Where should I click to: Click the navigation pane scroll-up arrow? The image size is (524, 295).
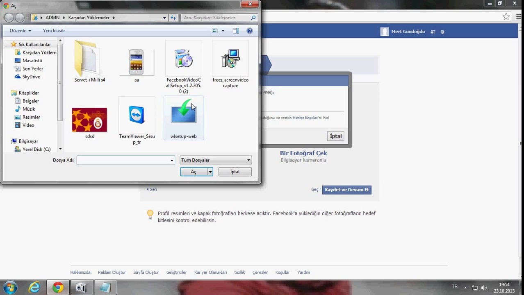pos(60,41)
